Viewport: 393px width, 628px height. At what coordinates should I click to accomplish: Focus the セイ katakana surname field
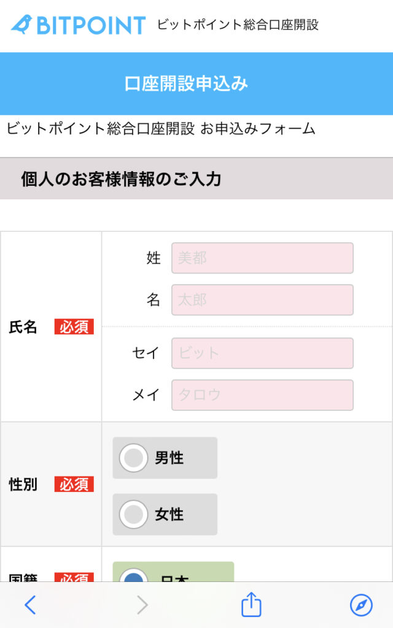pos(262,353)
